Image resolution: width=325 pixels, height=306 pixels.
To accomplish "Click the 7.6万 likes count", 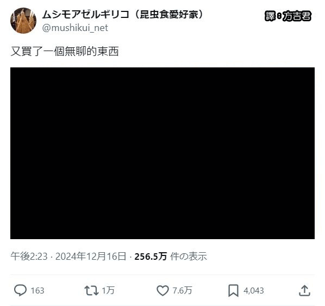I will [x=183, y=290].
